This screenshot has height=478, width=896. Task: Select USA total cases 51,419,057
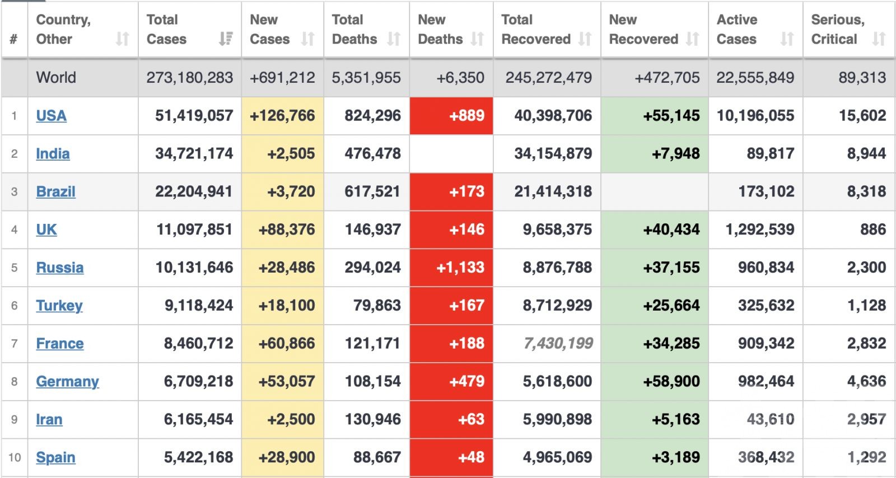(194, 116)
